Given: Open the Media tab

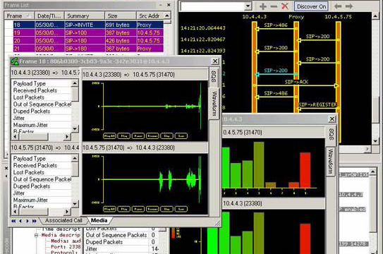Looking at the screenshot, I should point(99,220).
